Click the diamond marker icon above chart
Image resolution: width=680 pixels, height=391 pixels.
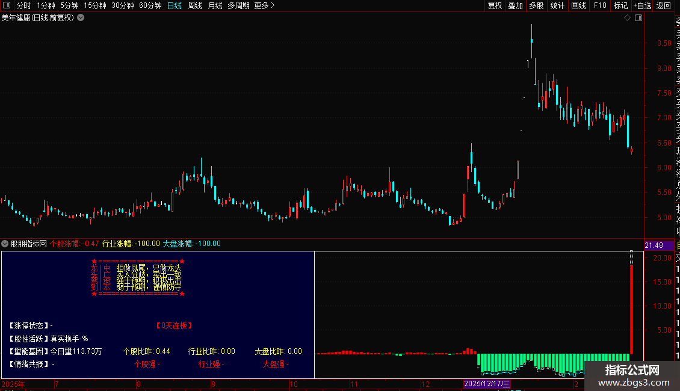pos(627,18)
